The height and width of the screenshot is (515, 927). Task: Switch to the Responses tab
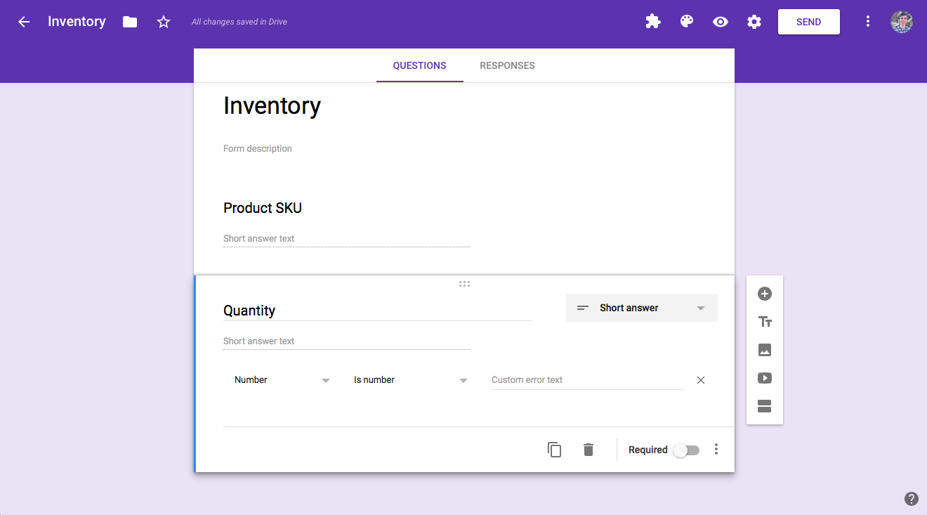[507, 65]
